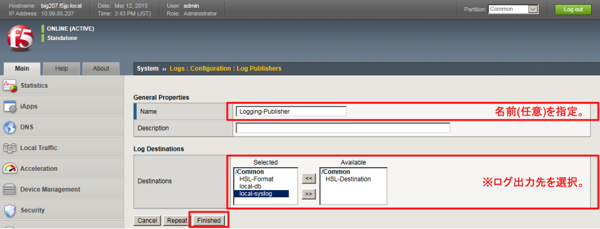600x229 pixels.
Task: Click the /Common header in Available list
Action: [x=336, y=172]
